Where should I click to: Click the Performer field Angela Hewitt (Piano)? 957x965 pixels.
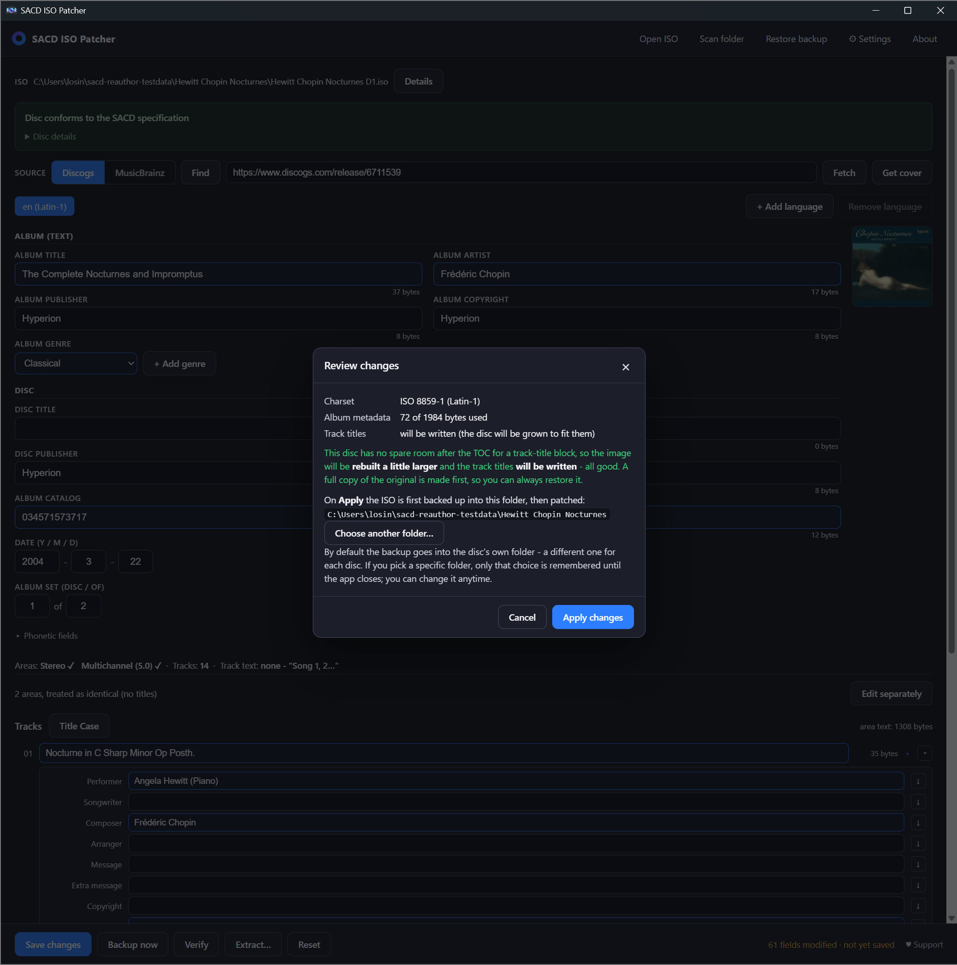pos(516,781)
